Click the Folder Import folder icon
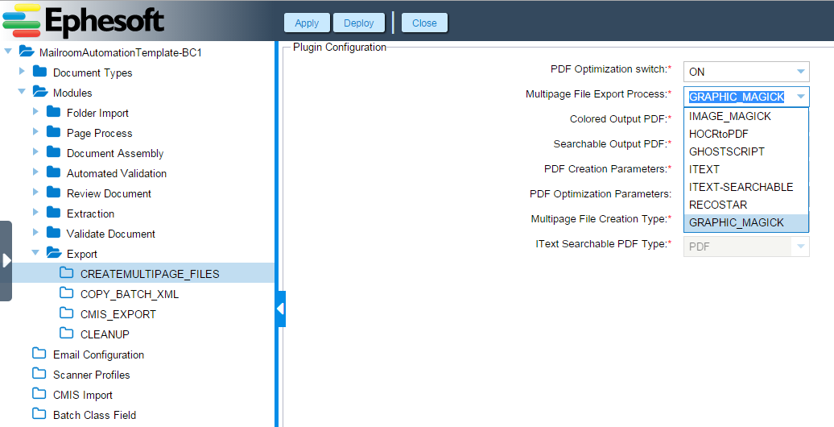The height and width of the screenshot is (427, 834). 53,112
